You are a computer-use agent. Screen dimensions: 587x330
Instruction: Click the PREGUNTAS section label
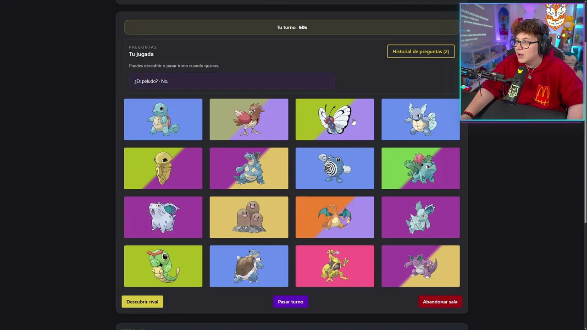coord(143,47)
